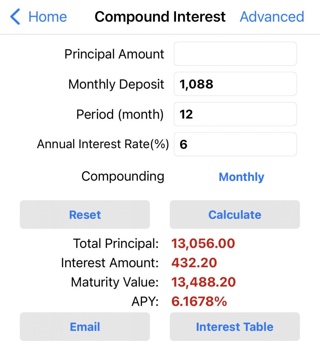The image size is (320, 352).
Task: Tap the Interest Amount value 432.20
Action: pyautogui.click(x=194, y=263)
